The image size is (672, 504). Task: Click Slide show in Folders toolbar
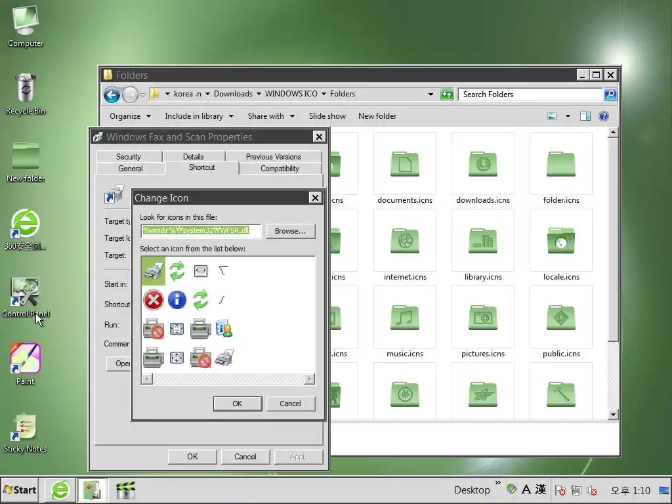327,116
